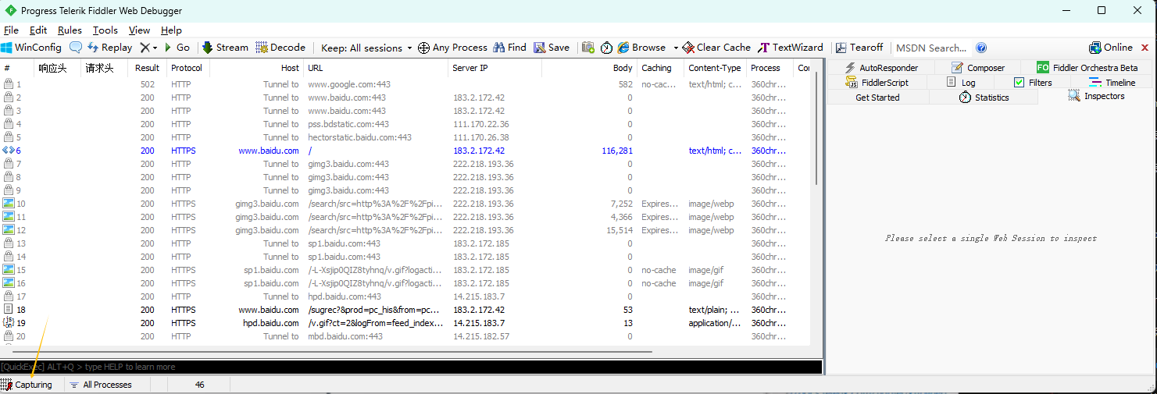Sort sessions by Protocol column header

coord(187,68)
